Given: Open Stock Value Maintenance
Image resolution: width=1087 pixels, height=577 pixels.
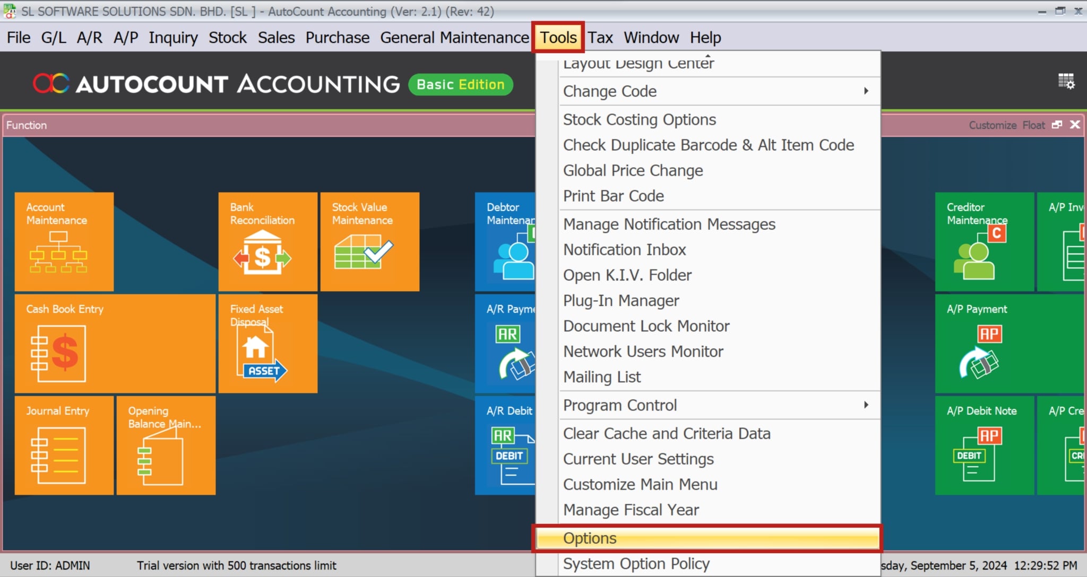Looking at the screenshot, I should [369, 241].
